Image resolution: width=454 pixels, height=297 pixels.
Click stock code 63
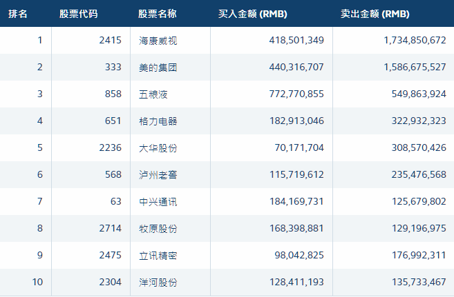(x=116, y=201)
